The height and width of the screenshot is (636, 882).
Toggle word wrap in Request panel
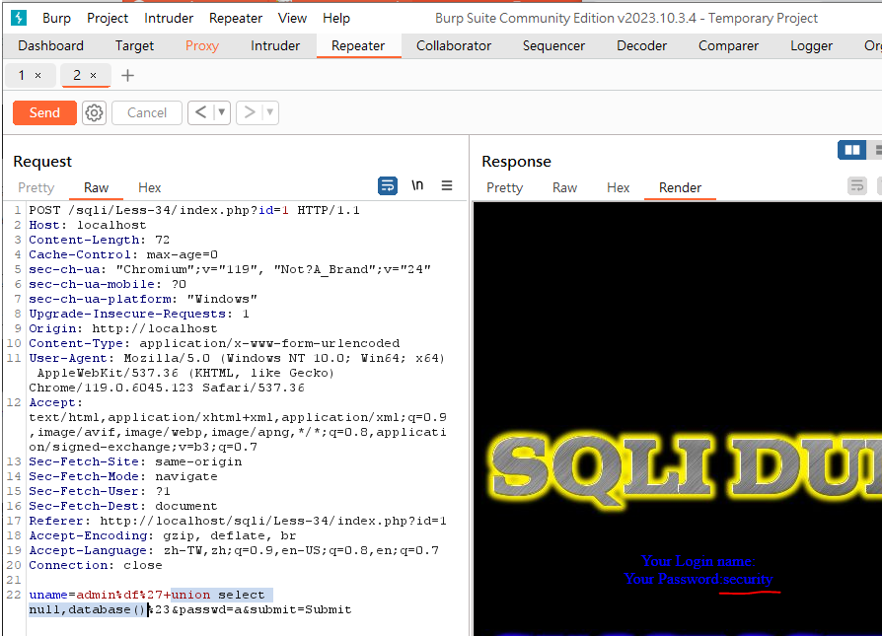point(388,185)
